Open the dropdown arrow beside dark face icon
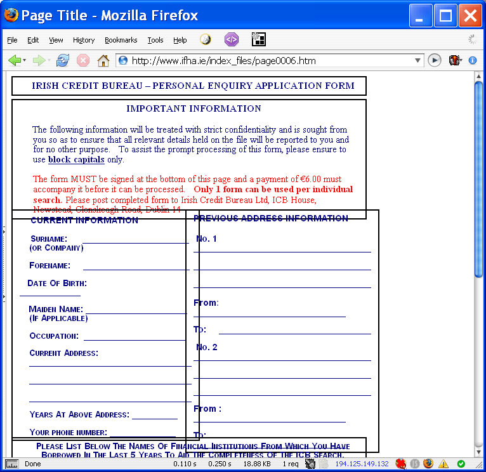The width and height of the screenshot is (486, 472). click(x=461, y=60)
